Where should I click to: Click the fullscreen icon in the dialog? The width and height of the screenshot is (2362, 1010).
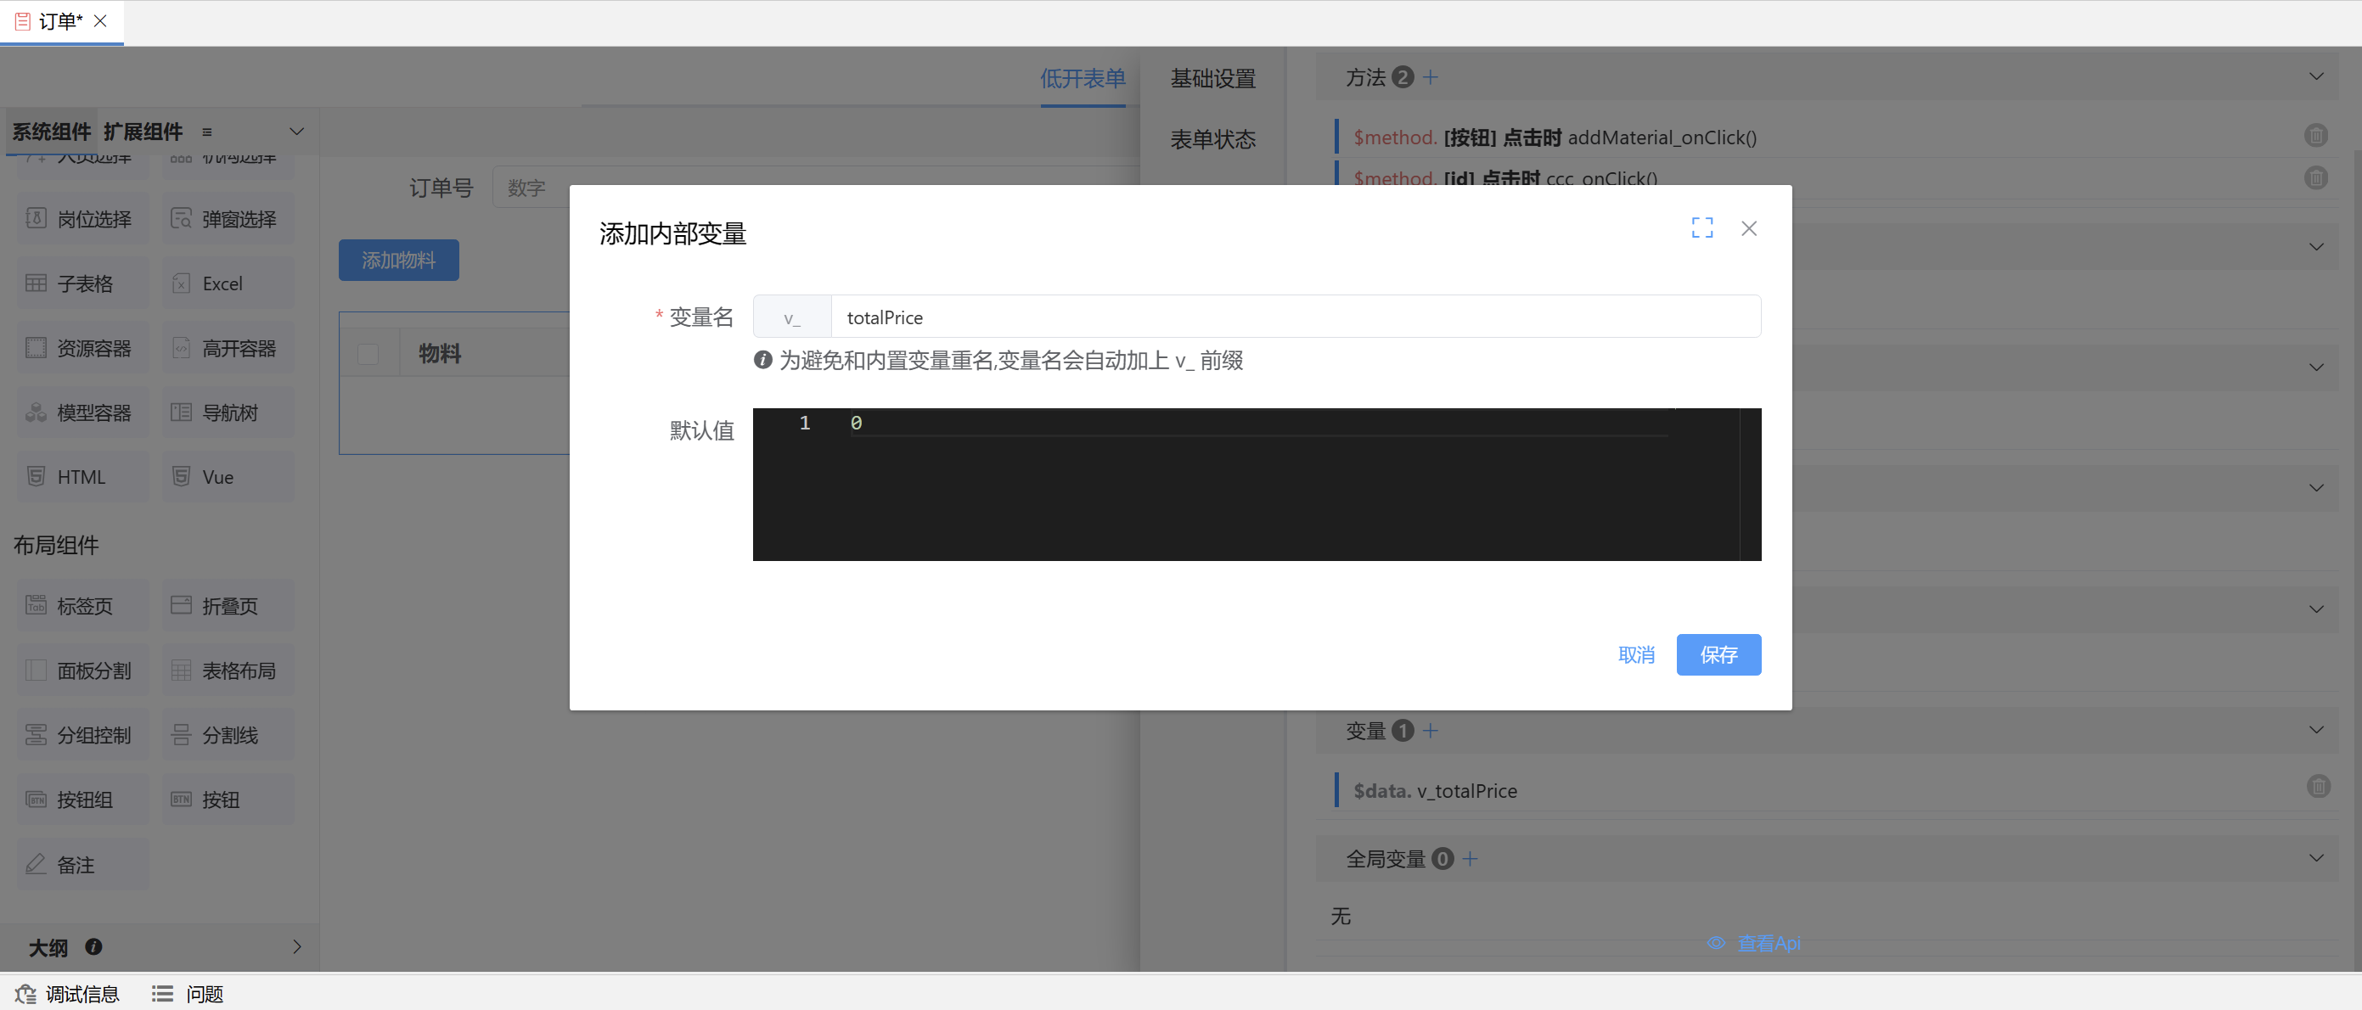click(x=1701, y=228)
